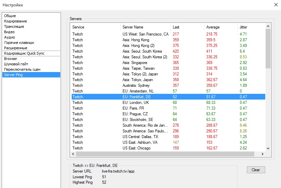Viewport: 281px width, 188px height.
Task: Select the Шумовой гейт plugin entry
Action: click(x=16, y=64)
